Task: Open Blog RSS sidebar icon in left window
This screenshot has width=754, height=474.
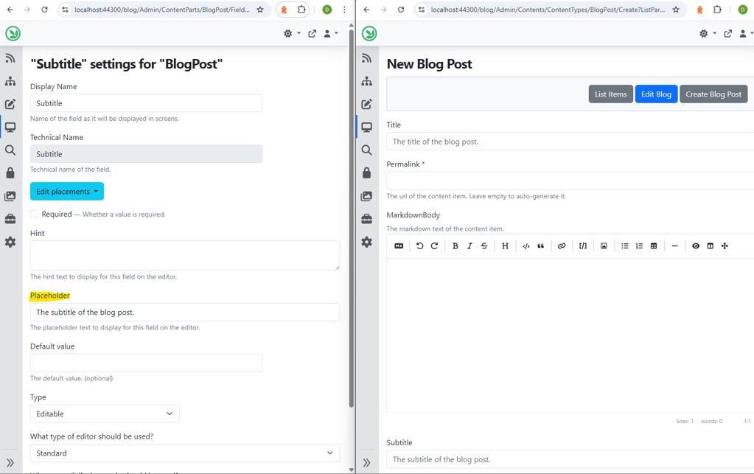Action: pyautogui.click(x=10, y=58)
